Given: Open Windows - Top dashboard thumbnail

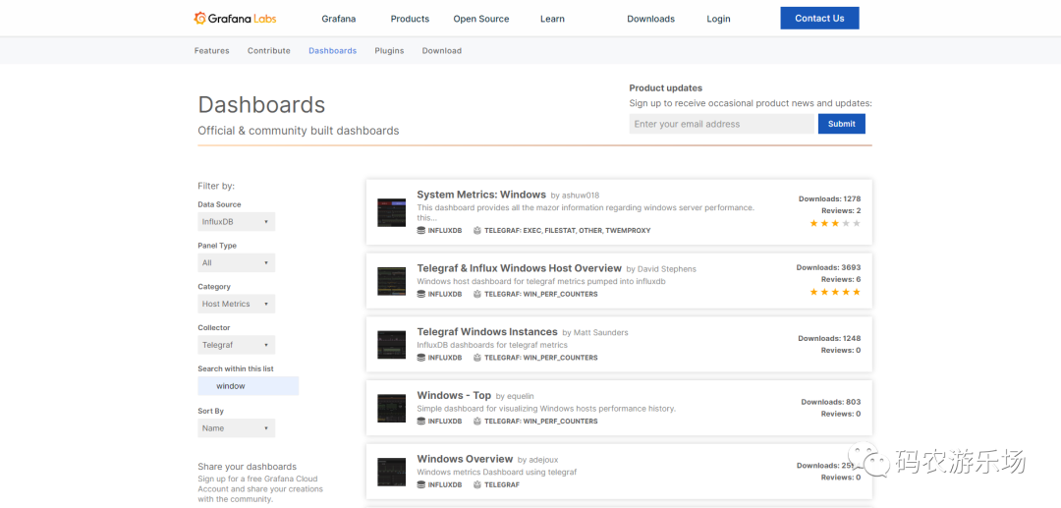Looking at the screenshot, I should [391, 409].
